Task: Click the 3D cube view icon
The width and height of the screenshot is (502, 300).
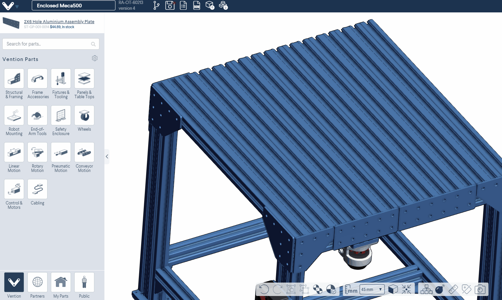Action: 393,289
